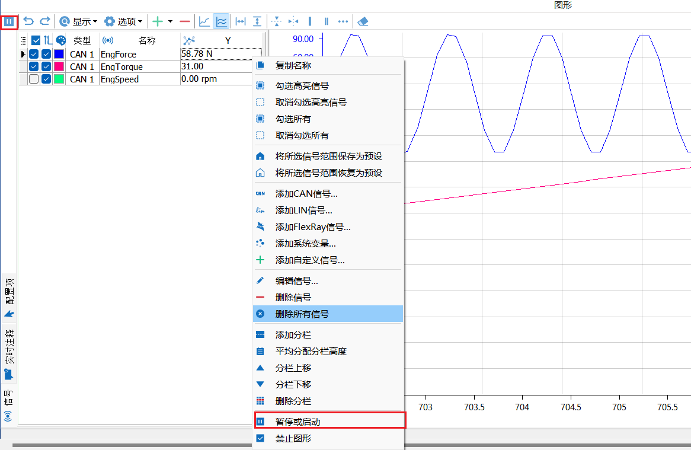Select the highlighted 删除所有信号 entry

[328, 314]
